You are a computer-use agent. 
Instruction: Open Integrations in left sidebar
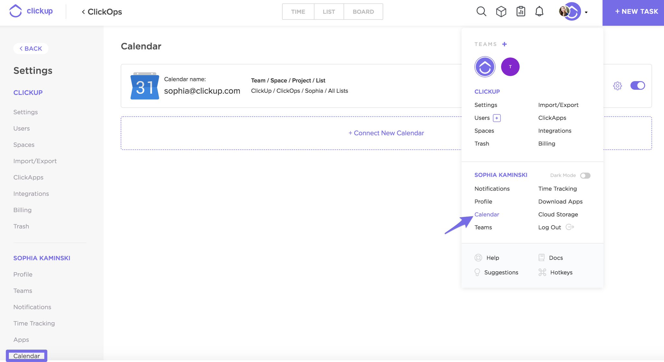(31, 194)
